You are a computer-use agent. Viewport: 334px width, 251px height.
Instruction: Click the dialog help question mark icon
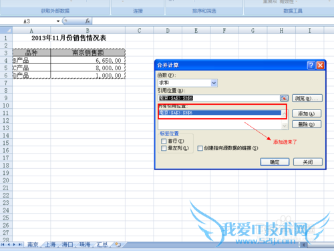311,65
